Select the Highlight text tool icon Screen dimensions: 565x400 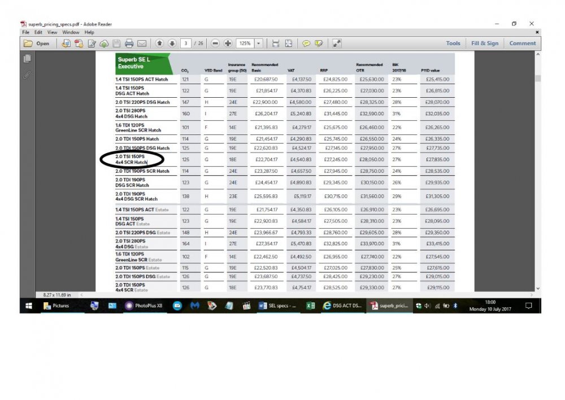(319, 44)
